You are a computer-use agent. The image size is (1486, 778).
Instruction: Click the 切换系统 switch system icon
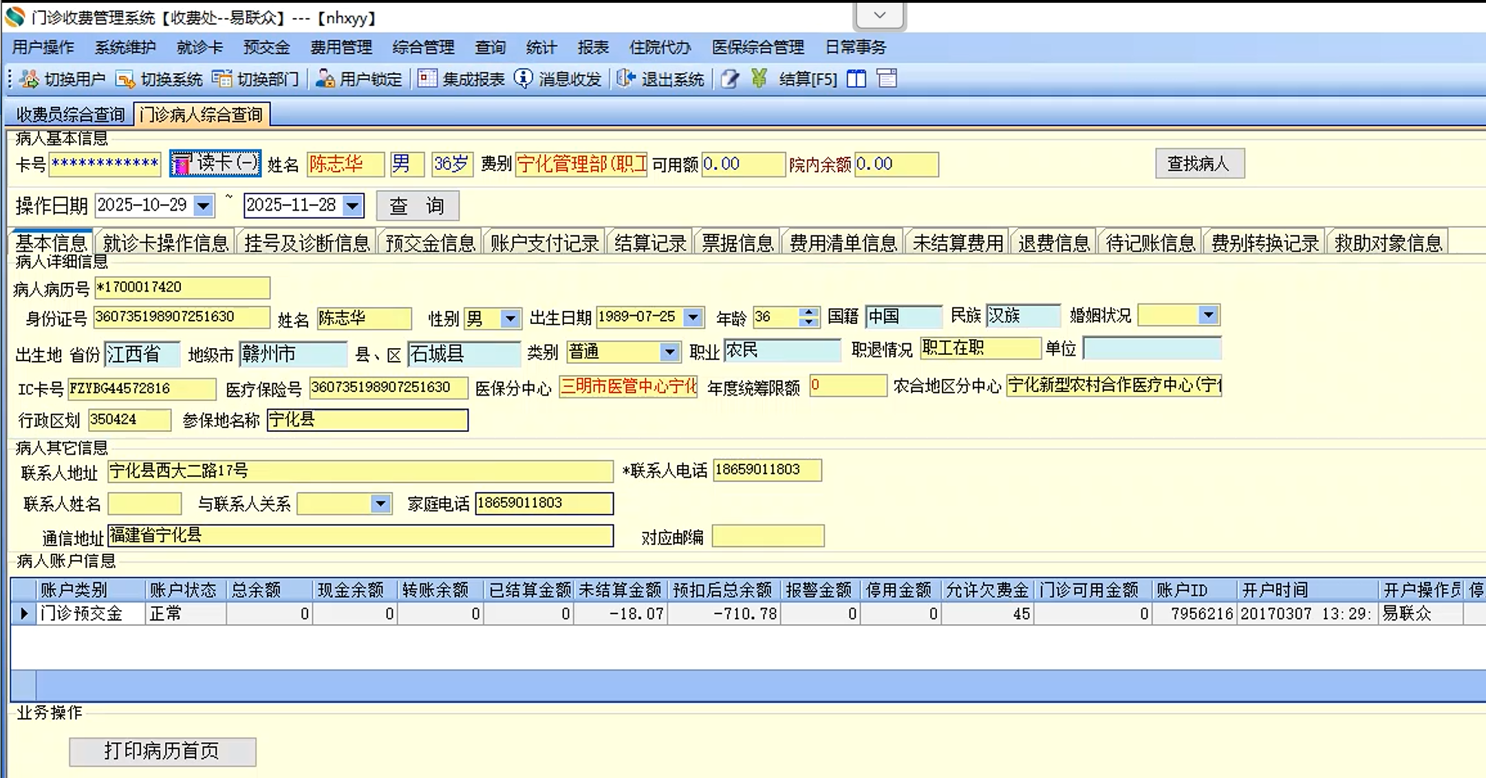[125, 79]
